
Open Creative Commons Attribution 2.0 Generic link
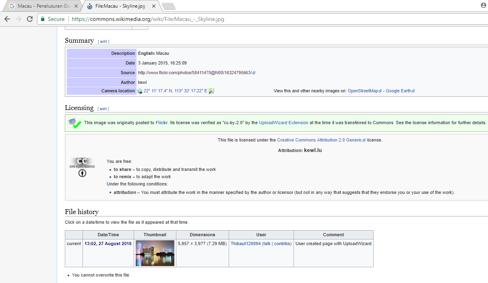click(x=319, y=140)
